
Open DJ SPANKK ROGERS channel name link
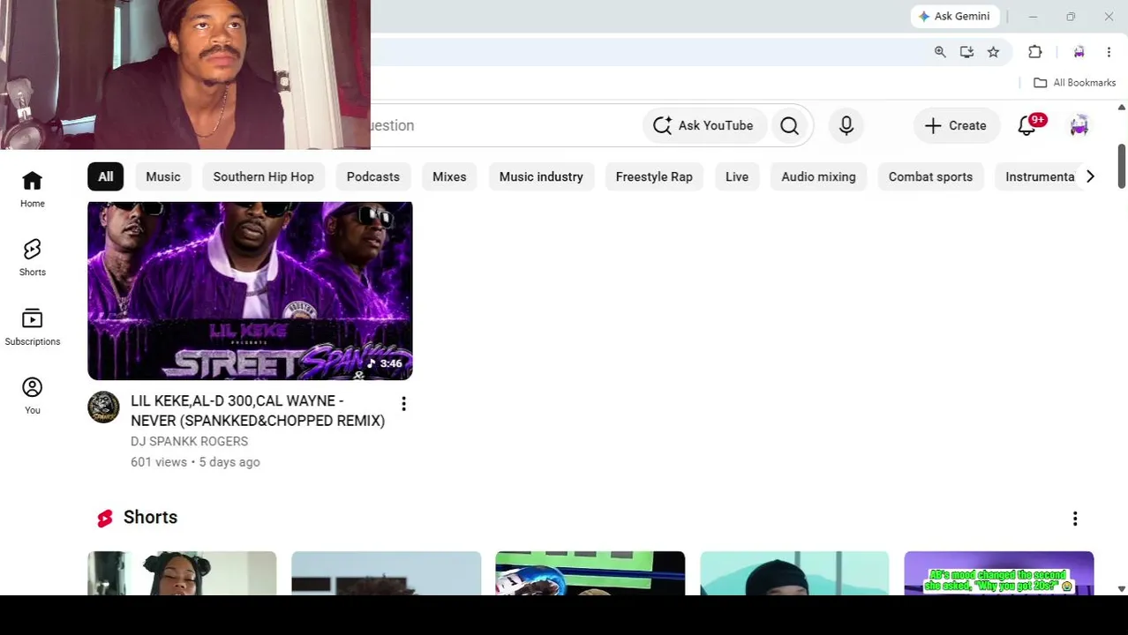189,441
